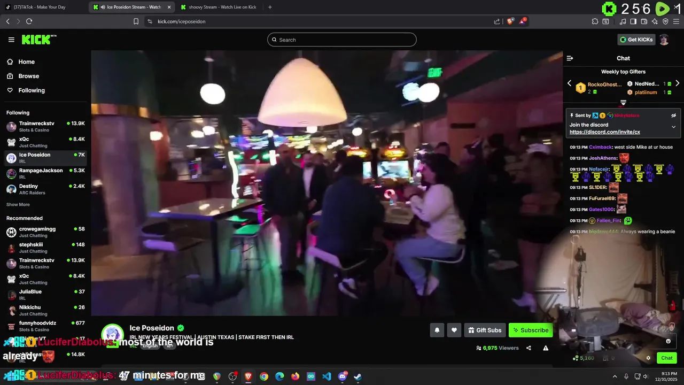The height and width of the screenshot is (385, 684).
Task: Switch to shoovy Stream browser tab
Action: click(x=219, y=7)
